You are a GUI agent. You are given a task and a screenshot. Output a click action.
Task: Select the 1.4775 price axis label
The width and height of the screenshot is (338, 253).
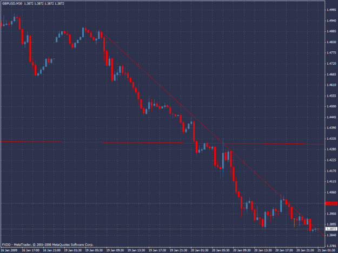332,53
